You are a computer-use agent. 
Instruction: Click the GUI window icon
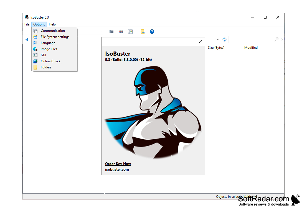pyautogui.click(x=35, y=55)
